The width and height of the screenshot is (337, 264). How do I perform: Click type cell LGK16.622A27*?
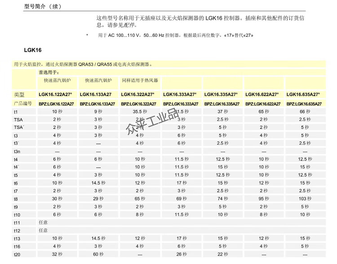(262, 95)
